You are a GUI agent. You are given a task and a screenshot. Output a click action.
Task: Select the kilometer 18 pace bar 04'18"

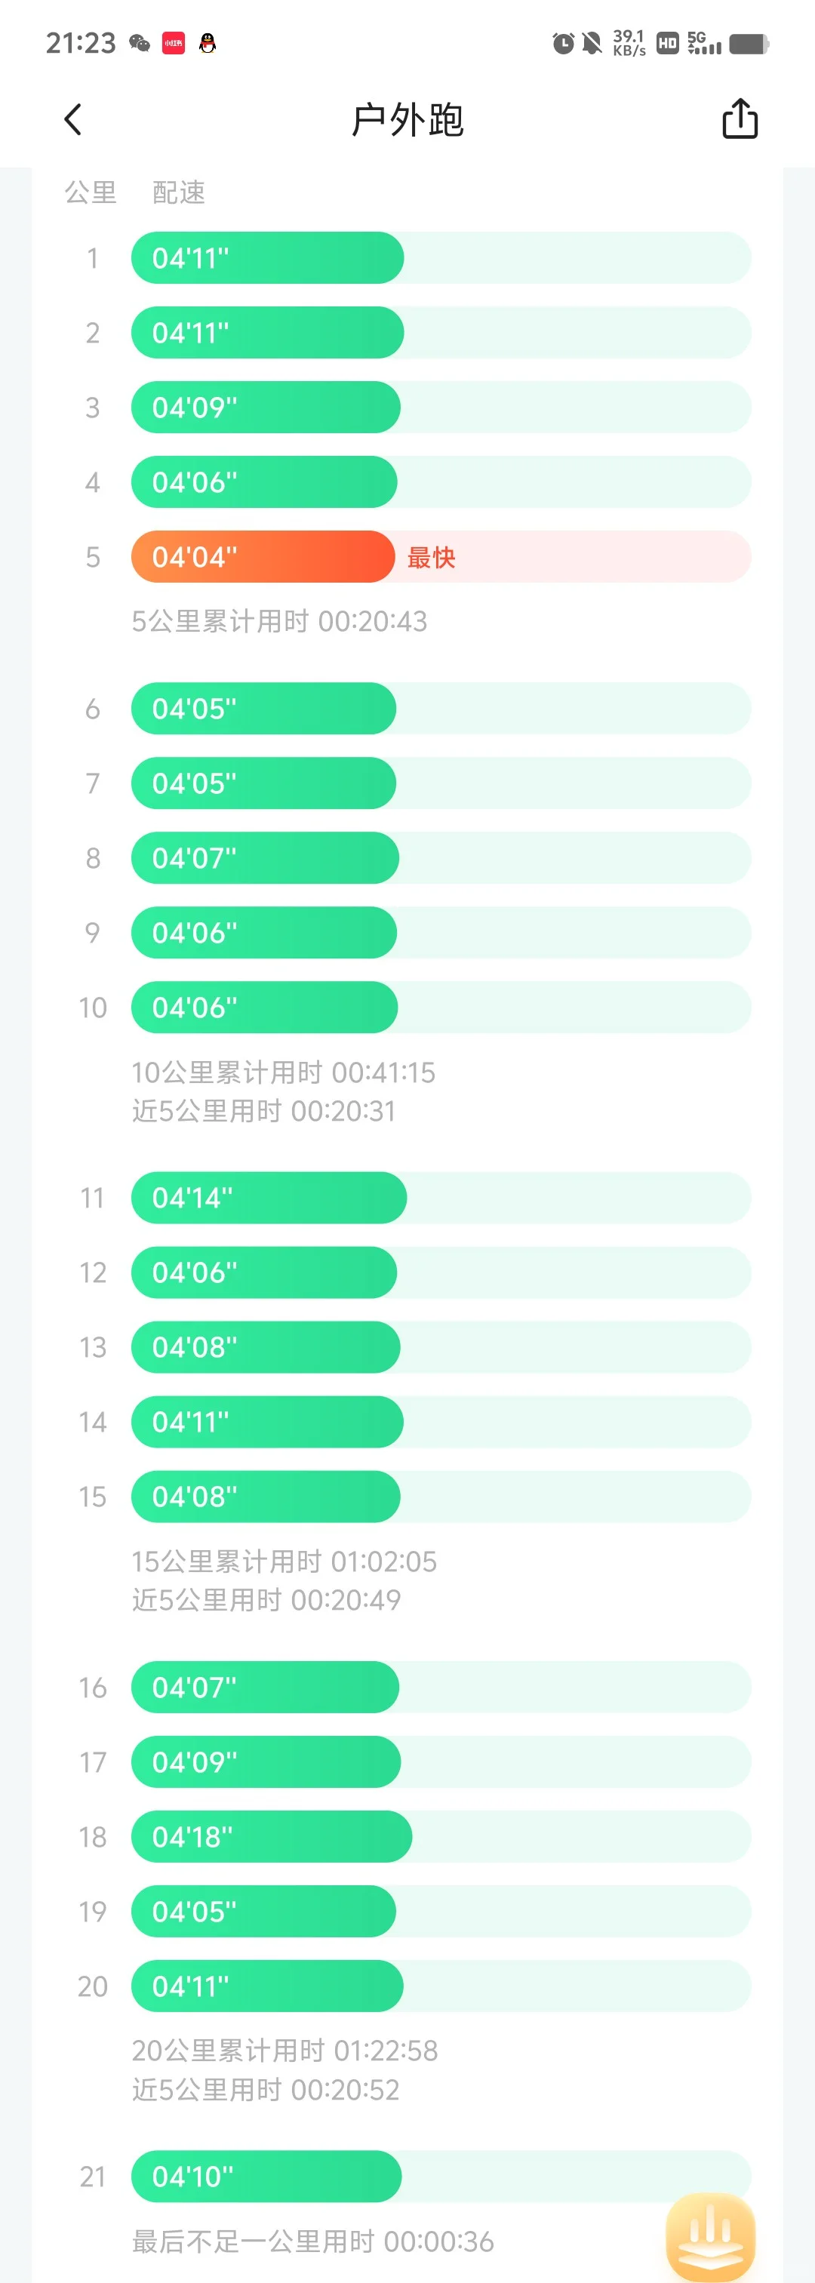tap(271, 1836)
